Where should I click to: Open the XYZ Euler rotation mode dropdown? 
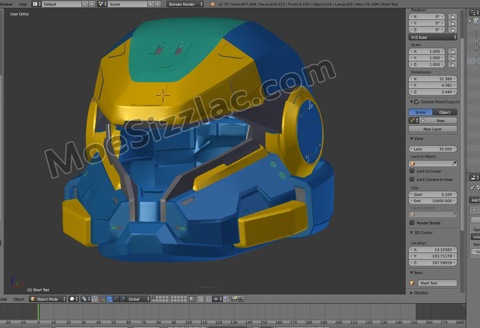(433, 37)
